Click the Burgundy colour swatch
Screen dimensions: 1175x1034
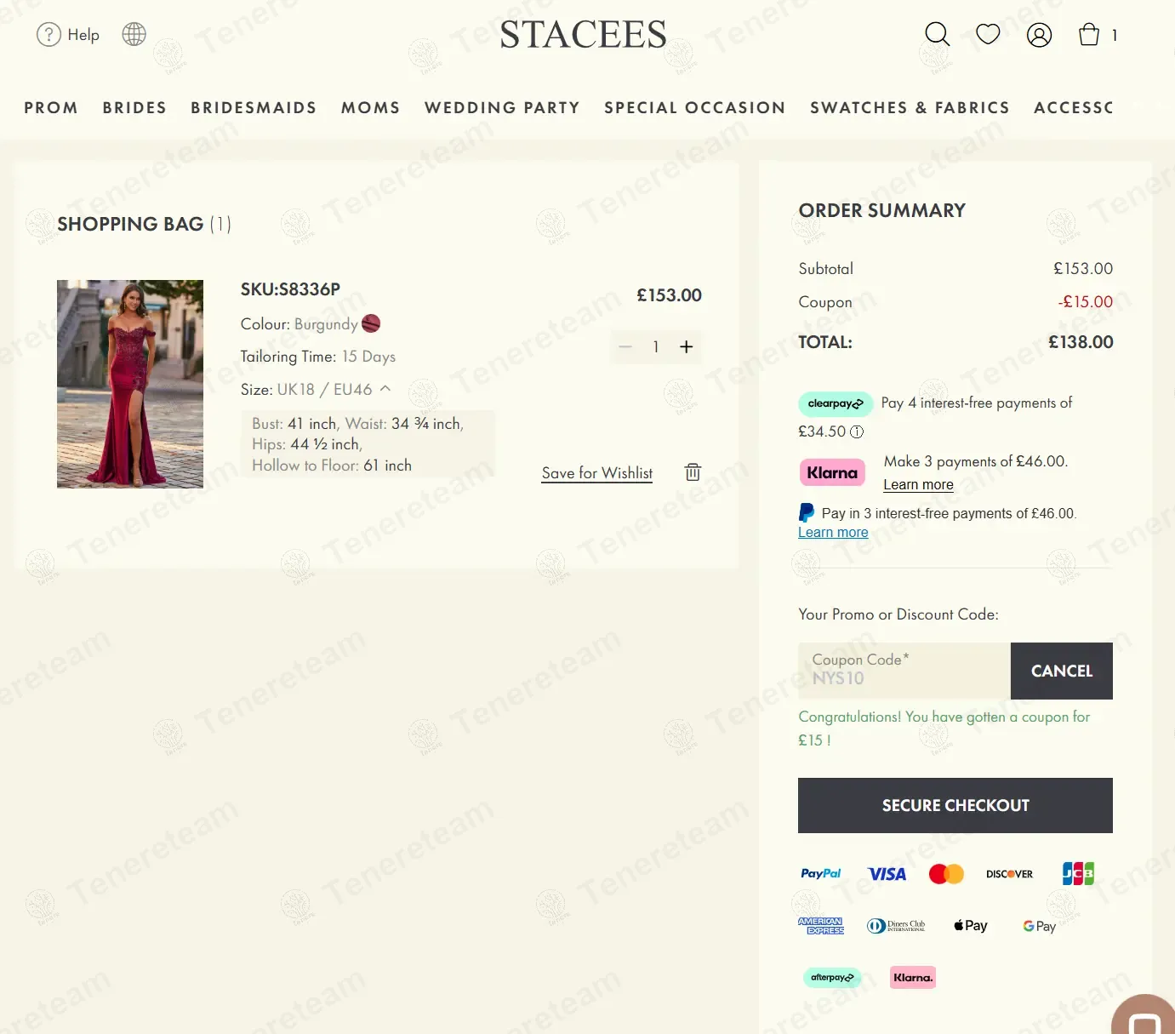371,324
